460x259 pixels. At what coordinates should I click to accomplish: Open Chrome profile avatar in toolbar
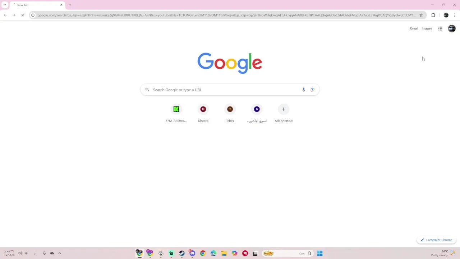coord(446,15)
